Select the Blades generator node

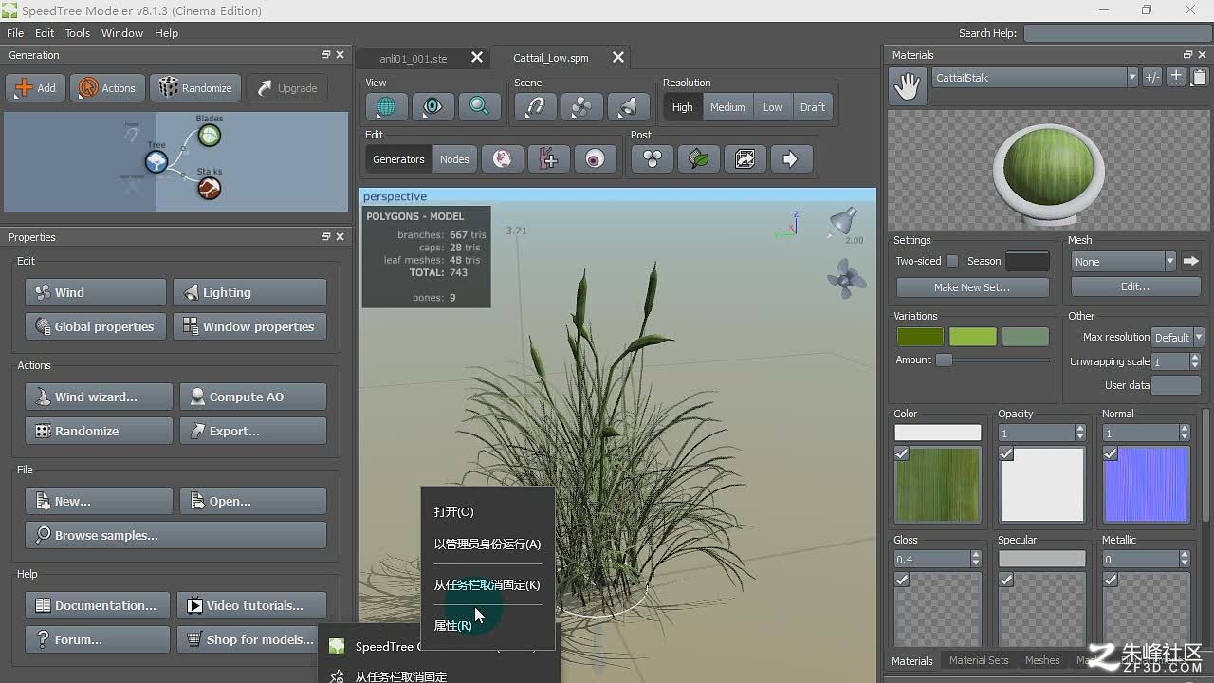coord(209,136)
